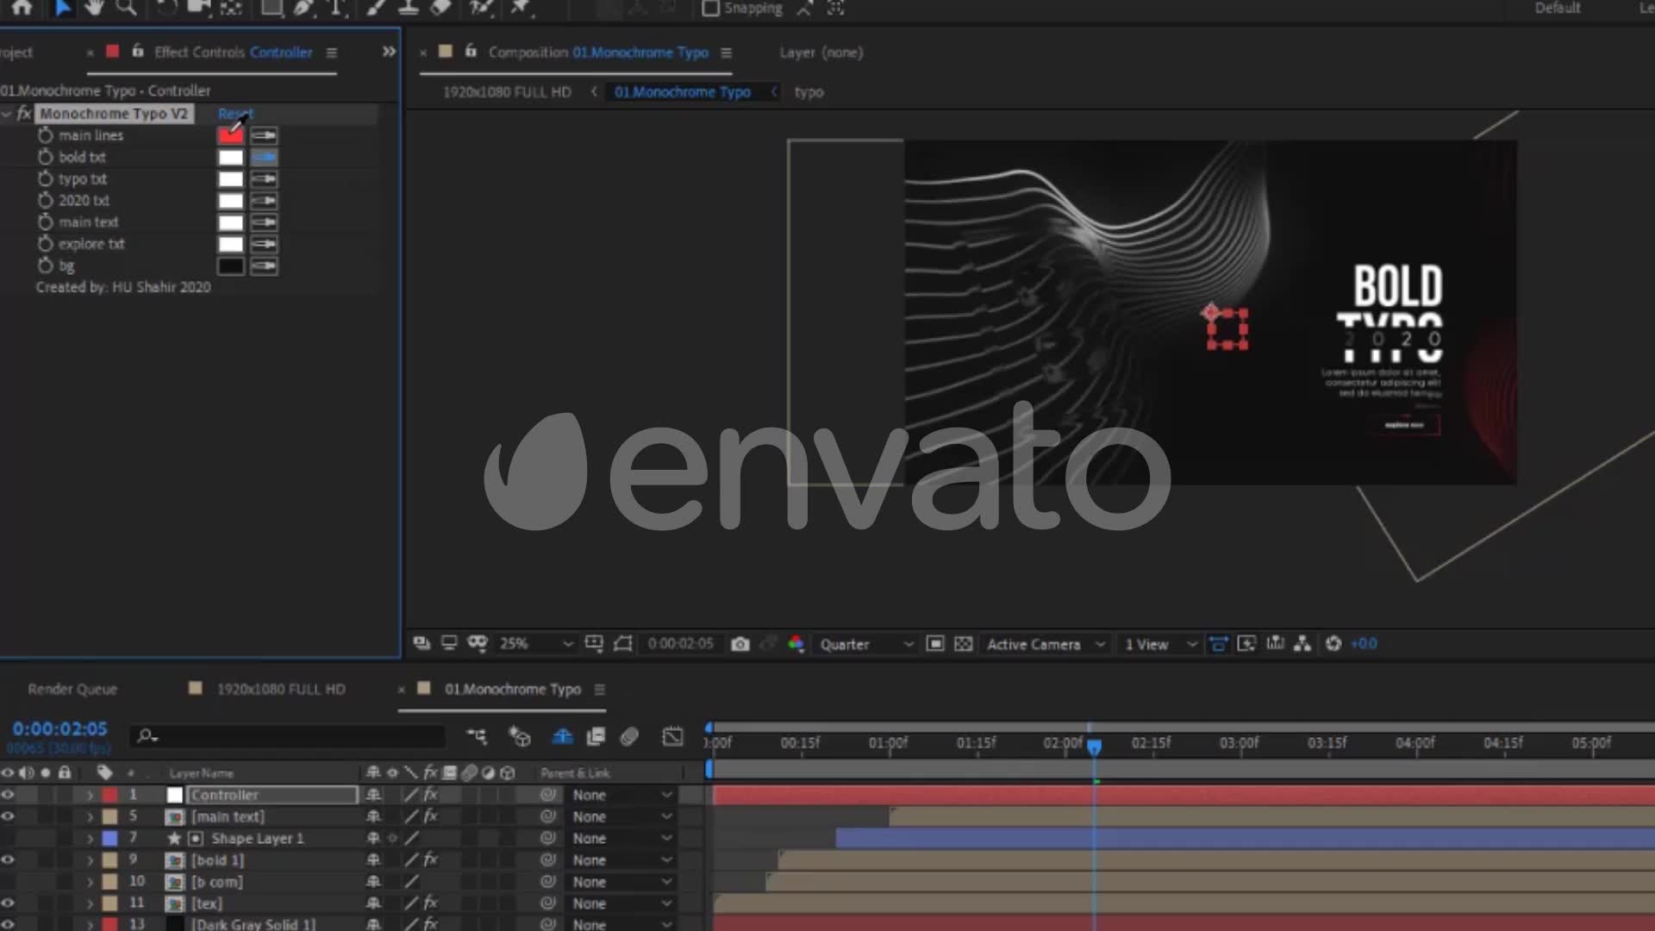Toggle the Region of Interest icon
Screen dimensions: 1655x931
935,644
